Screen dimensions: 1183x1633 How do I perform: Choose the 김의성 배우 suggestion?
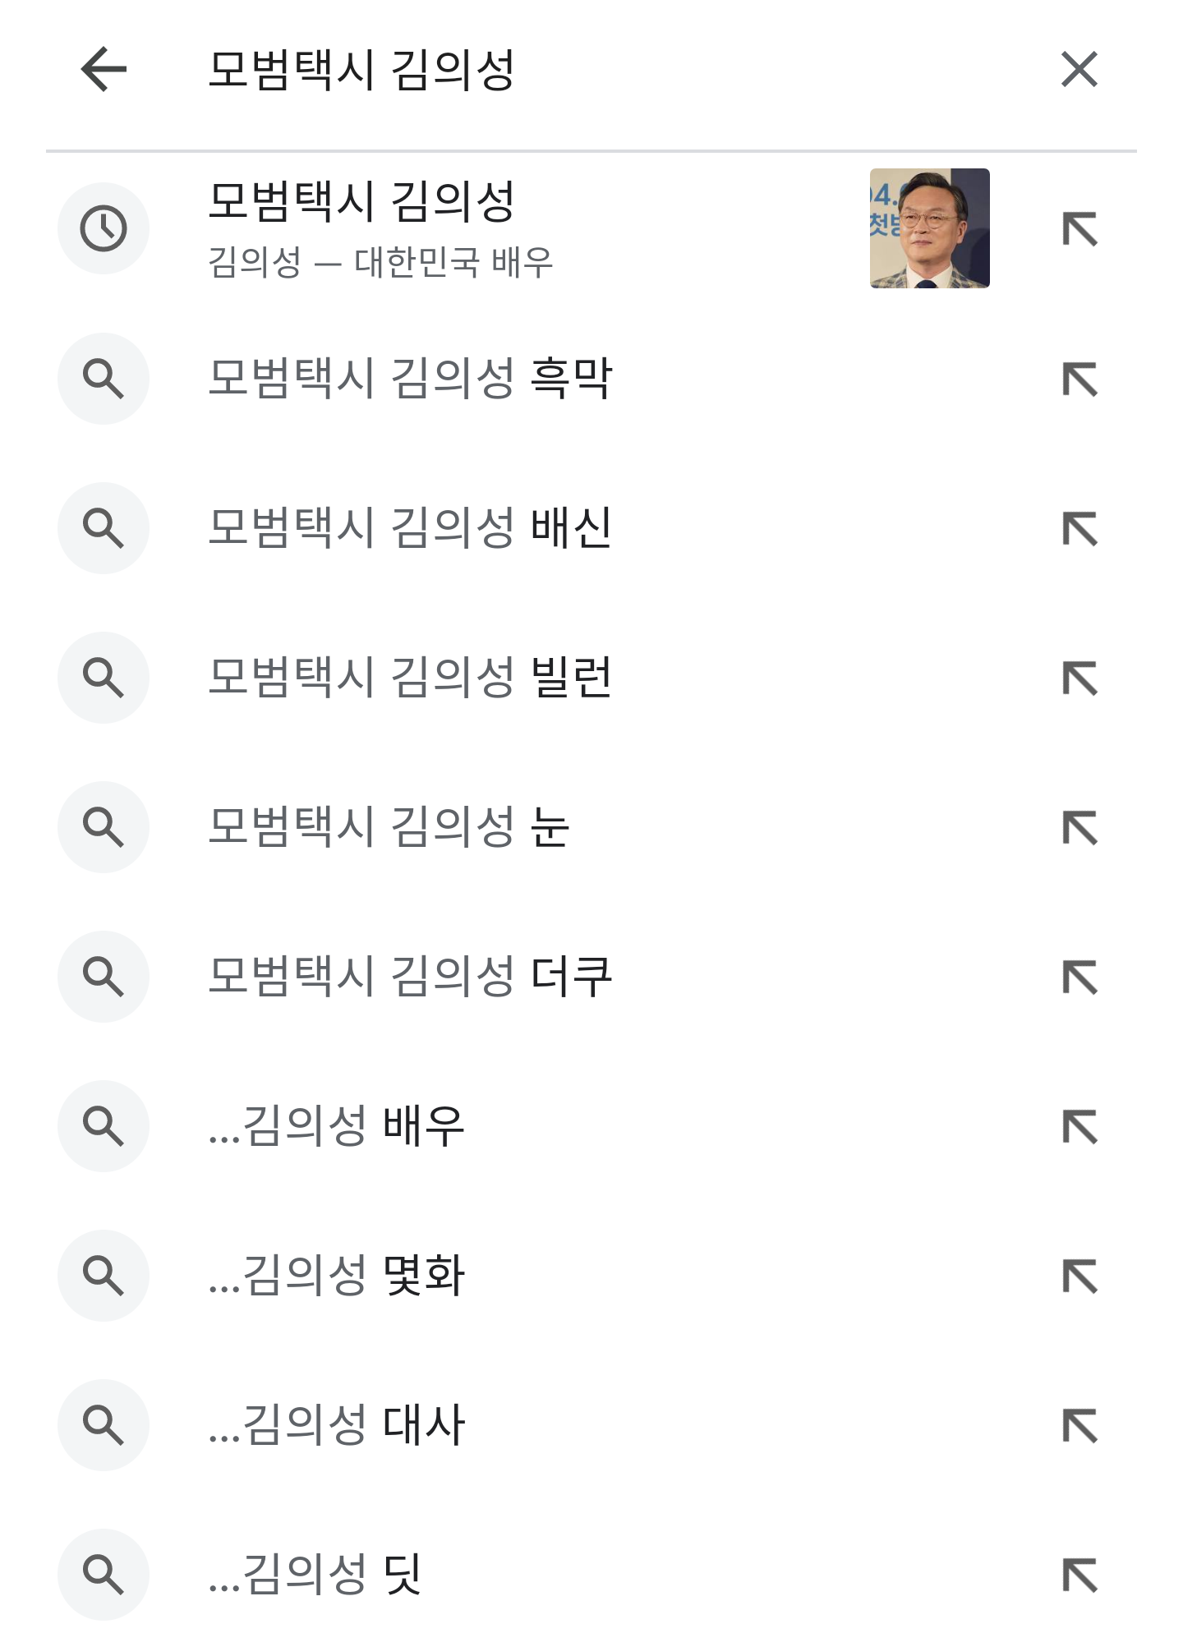point(337,1126)
